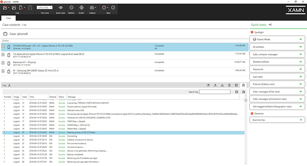Image resolution: width=307 pixels, height=166 pixels.
Task: Open Passwords quick view
Action: (x=277, y=69)
